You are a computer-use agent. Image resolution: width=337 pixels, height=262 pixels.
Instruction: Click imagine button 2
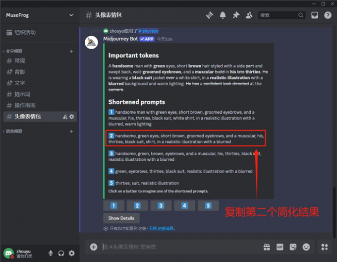[137, 205]
